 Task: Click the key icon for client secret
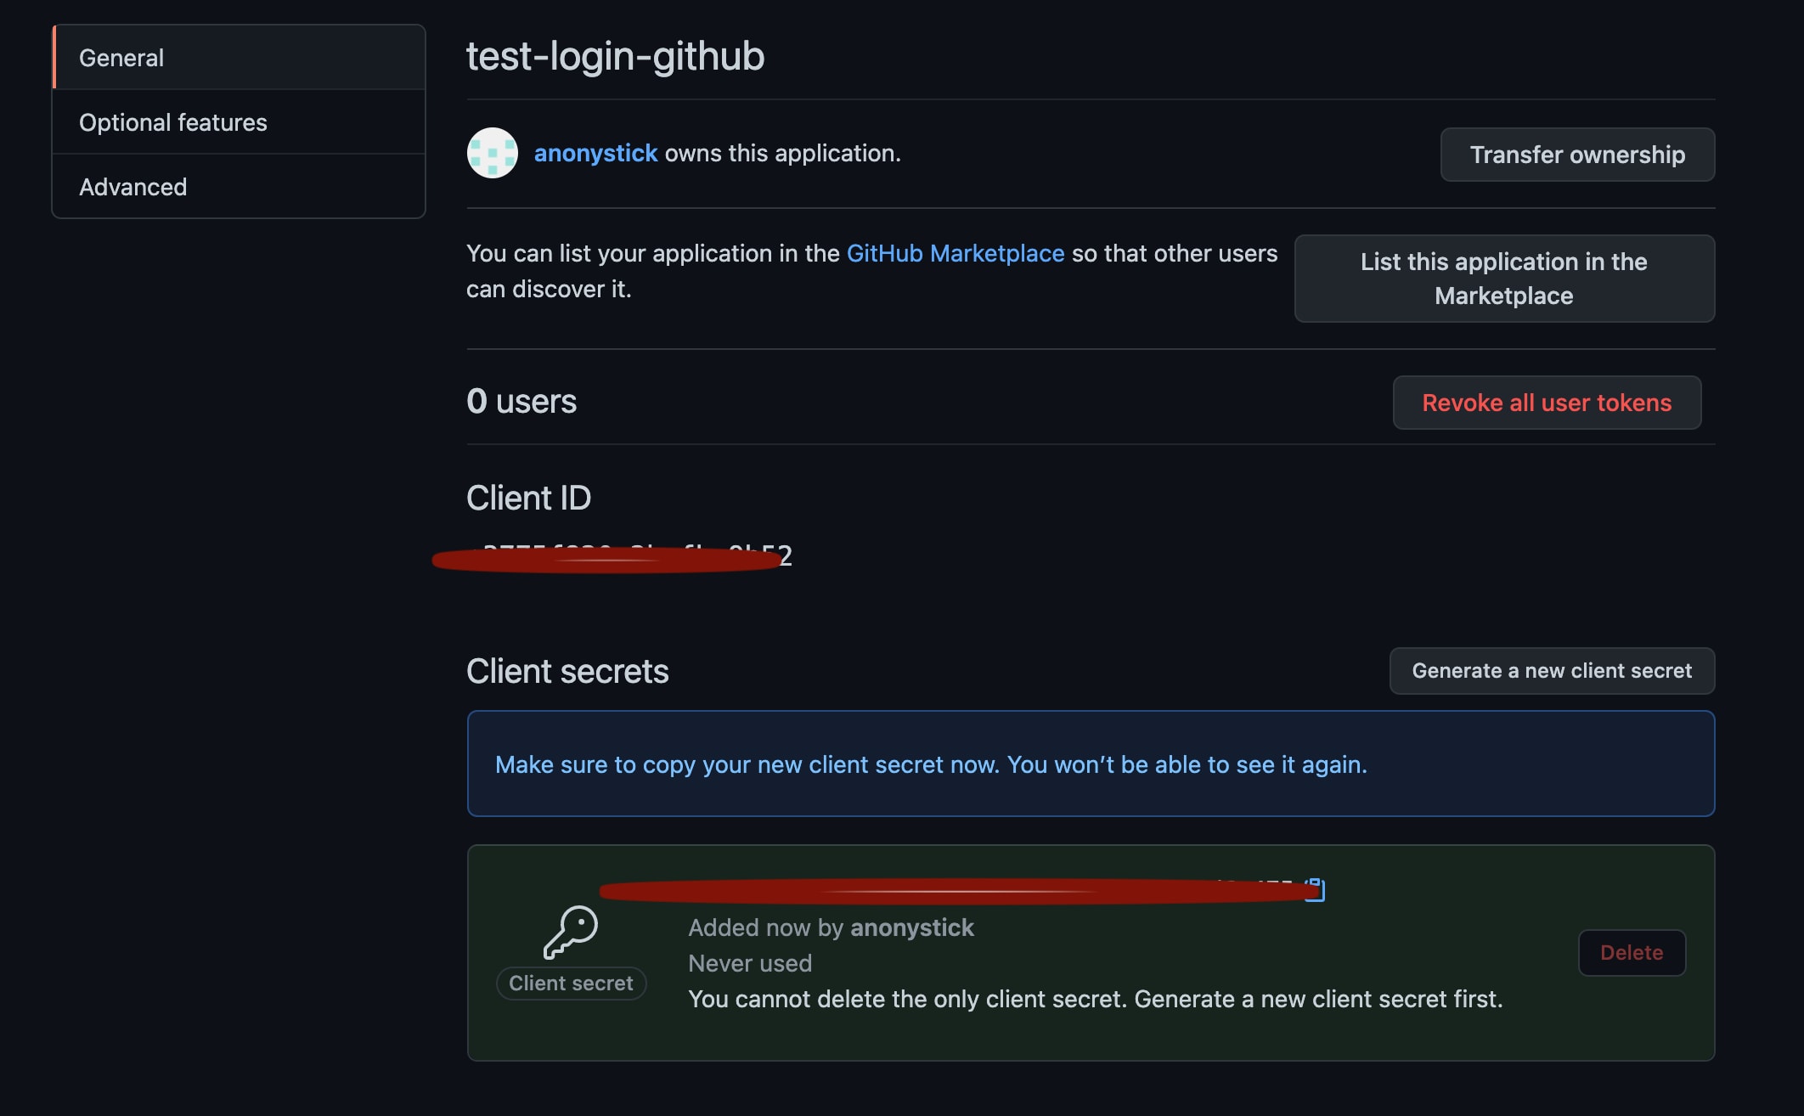pos(571,932)
